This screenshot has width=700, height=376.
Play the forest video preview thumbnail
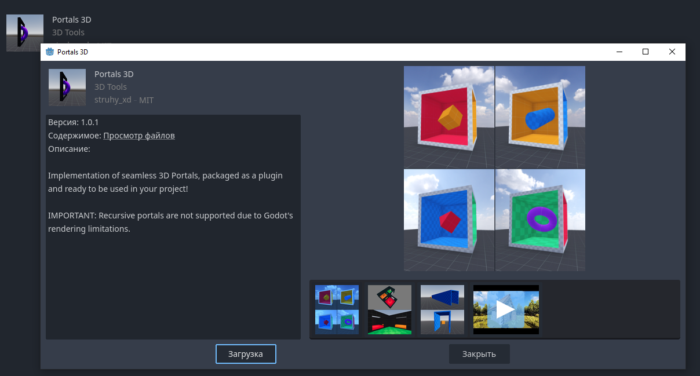point(506,309)
